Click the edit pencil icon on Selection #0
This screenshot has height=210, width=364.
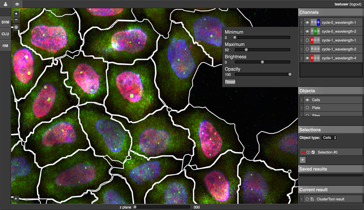coord(313,152)
